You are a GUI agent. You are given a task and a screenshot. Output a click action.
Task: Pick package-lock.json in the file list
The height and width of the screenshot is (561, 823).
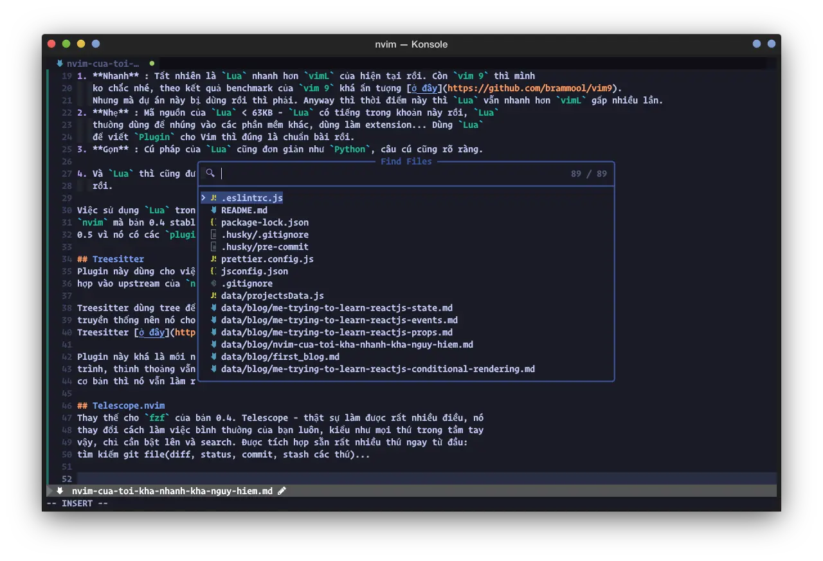tap(265, 222)
